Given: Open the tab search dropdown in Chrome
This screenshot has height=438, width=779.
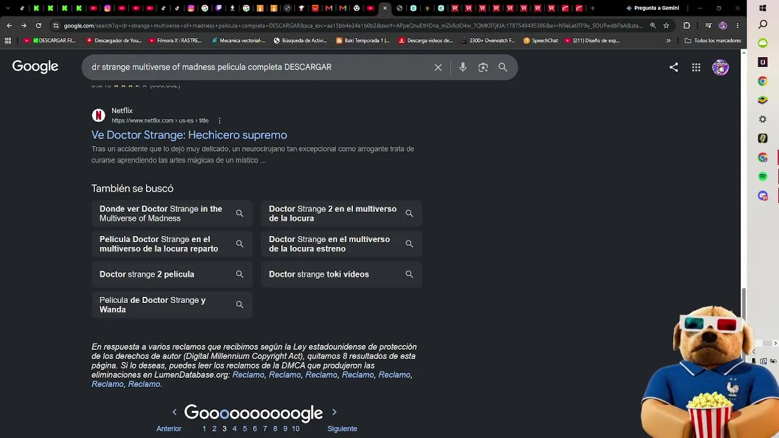Looking at the screenshot, I should click(x=8, y=9).
